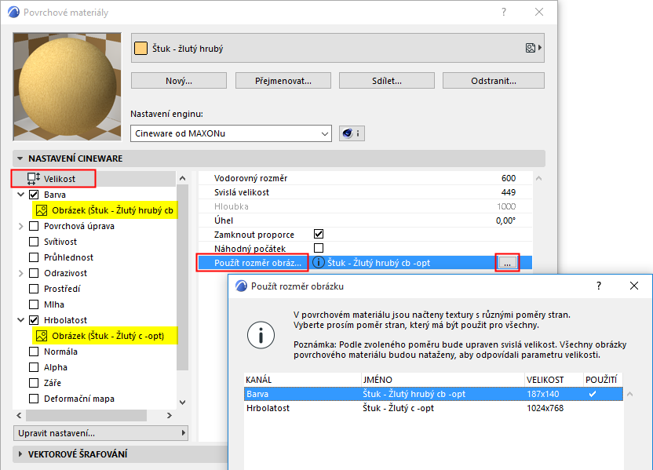Enable the Povrchová úprava checkbox

(34, 226)
